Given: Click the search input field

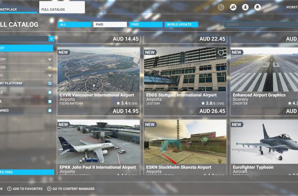Looking at the screenshot, I should (x=261, y=24).
